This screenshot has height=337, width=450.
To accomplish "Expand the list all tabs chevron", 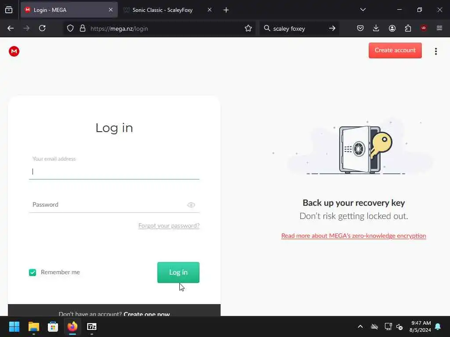I will tap(363, 10).
